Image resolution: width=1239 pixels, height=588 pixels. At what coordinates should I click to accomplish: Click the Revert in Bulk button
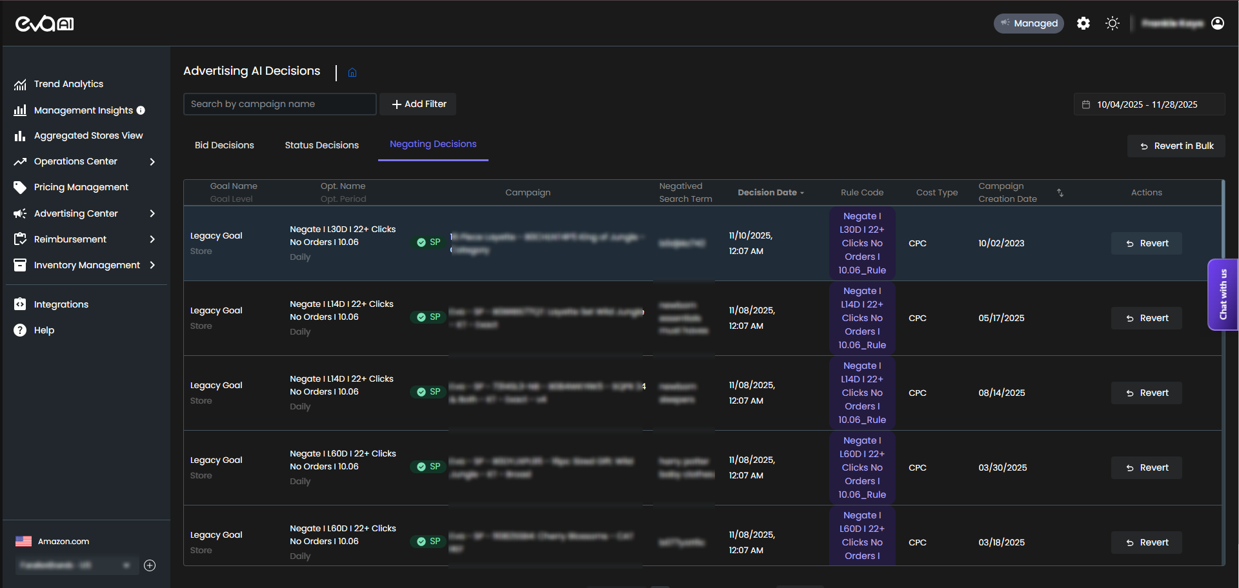(1176, 146)
